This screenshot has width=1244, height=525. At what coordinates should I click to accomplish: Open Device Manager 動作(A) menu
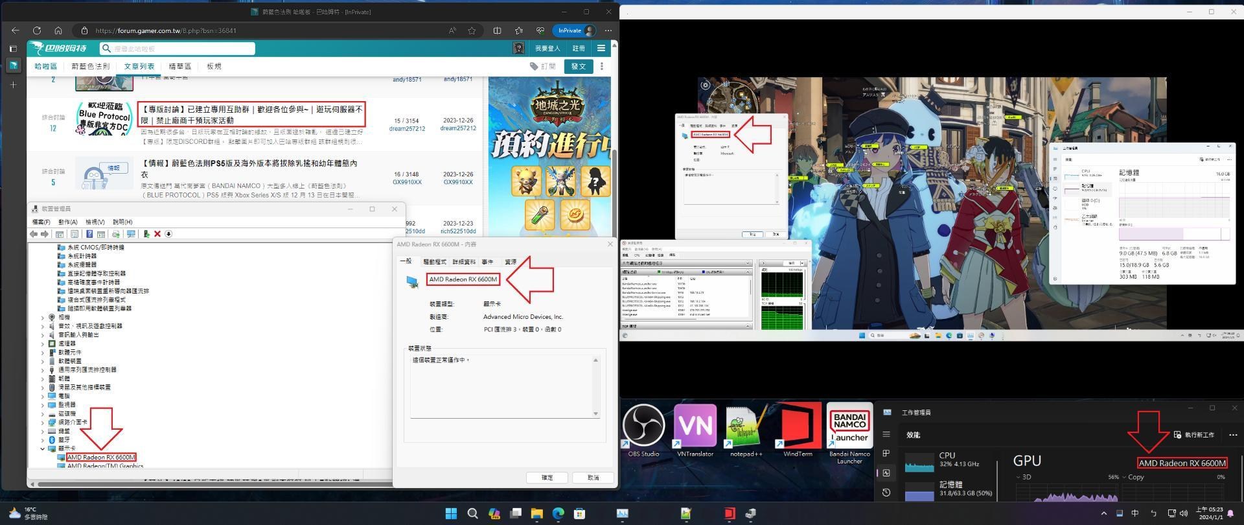68,222
